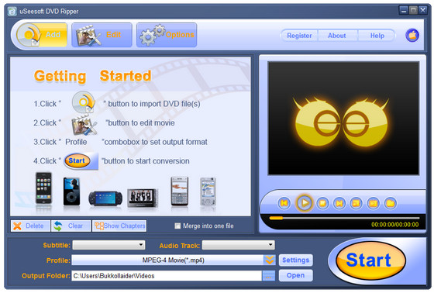The image size is (434, 293).
Task: Click the PDA phone device image
Action: (208, 191)
